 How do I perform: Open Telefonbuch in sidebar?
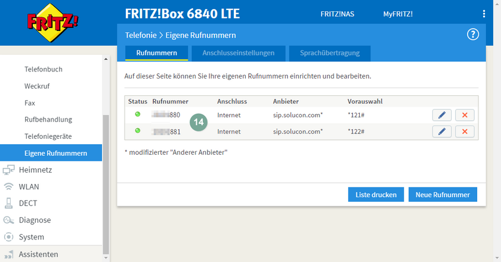point(44,69)
